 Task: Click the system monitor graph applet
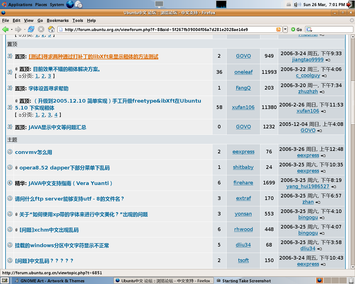pos(221,4)
